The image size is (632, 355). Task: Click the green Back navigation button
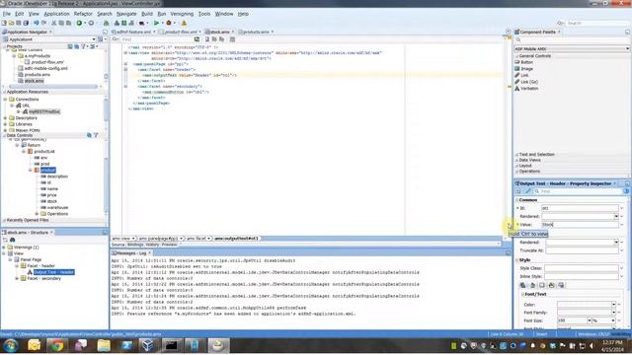tap(79, 23)
